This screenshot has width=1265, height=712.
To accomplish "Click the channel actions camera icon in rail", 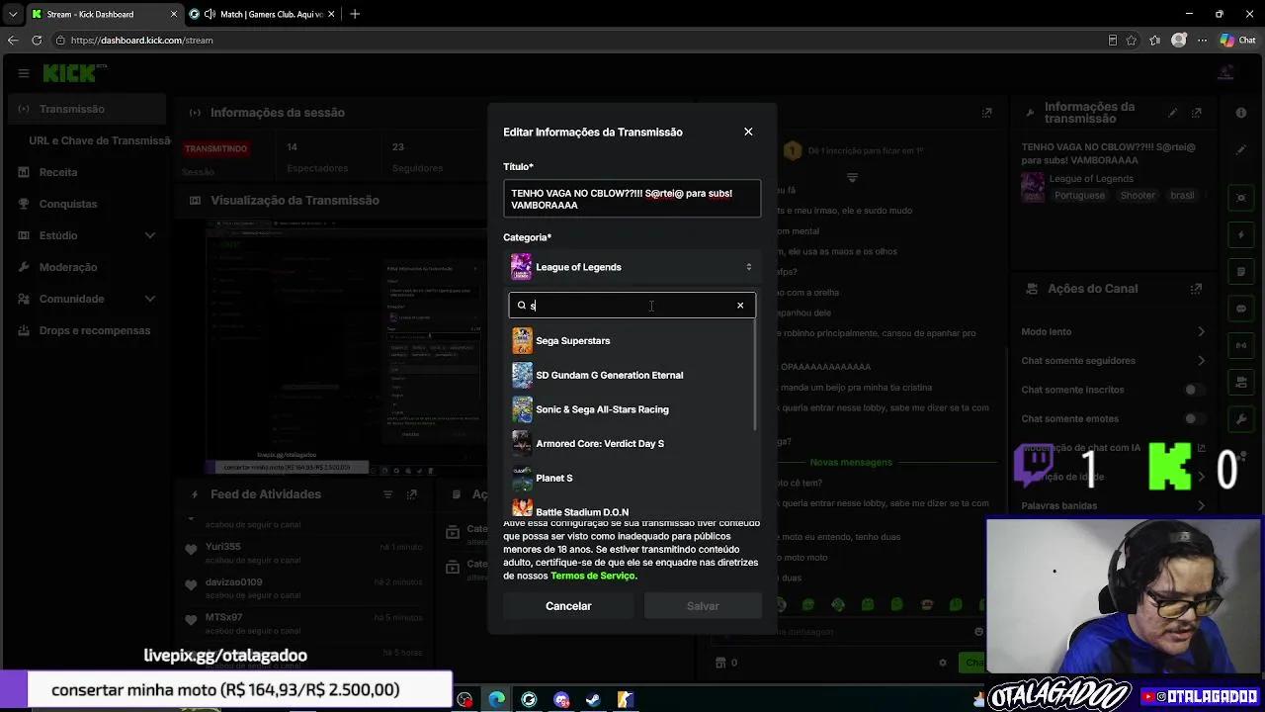I will click(1241, 382).
